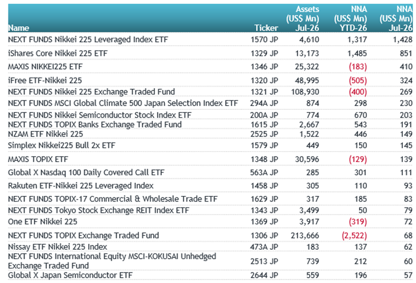Select NZAM ETF Nikkei 225 name

pyautogui.click(x=45, y=134)
